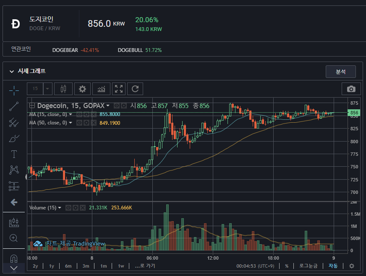Hide the Volume indicator
The height and width of the screenshot is (276, 366).
pos(68,208)
